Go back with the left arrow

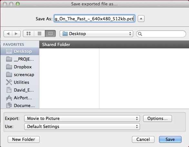point(8,34)
